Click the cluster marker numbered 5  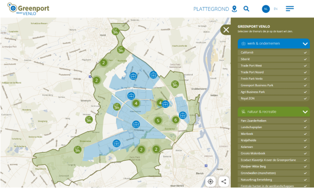click(158, 121)
